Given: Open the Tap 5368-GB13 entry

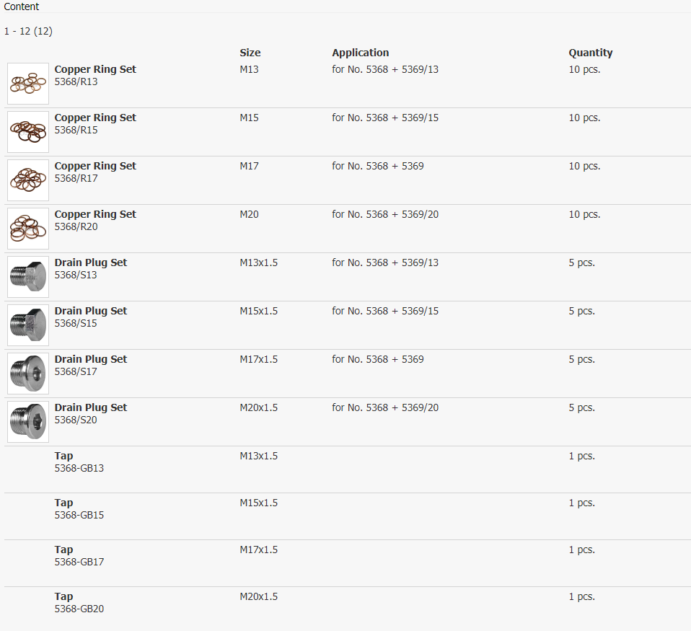Looking at the screenshot, I should (63, 456).
